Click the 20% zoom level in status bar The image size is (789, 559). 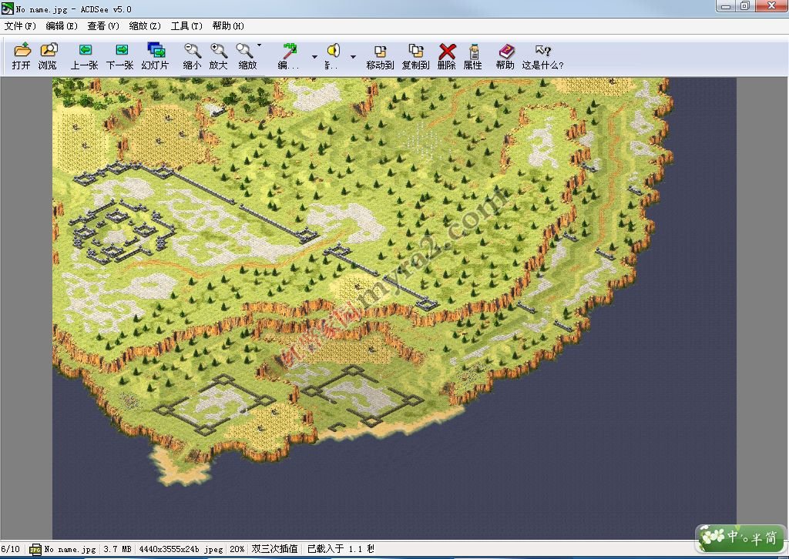(237, 550)
